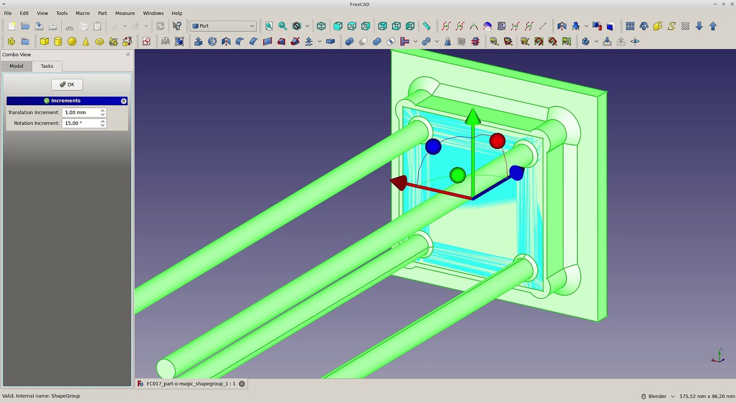Float the Combo View panel
The height and width of the screenshot is (403, 736).
128,54
